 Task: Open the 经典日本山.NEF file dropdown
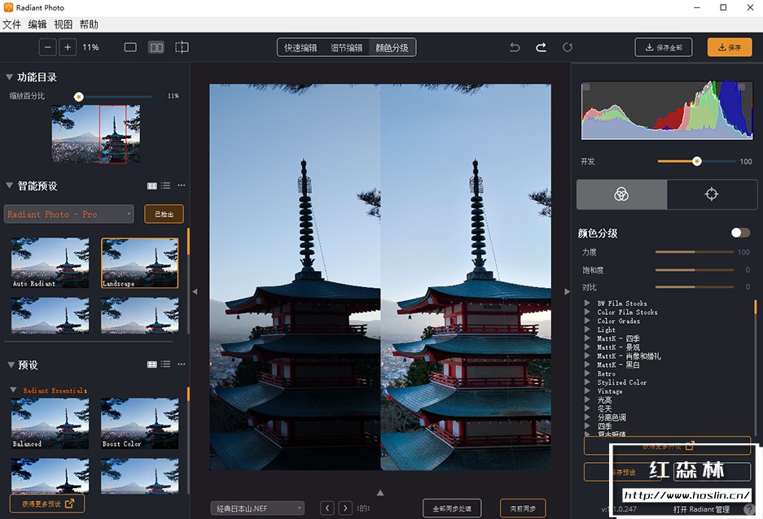pyautogui.click(x=257, y=508)
